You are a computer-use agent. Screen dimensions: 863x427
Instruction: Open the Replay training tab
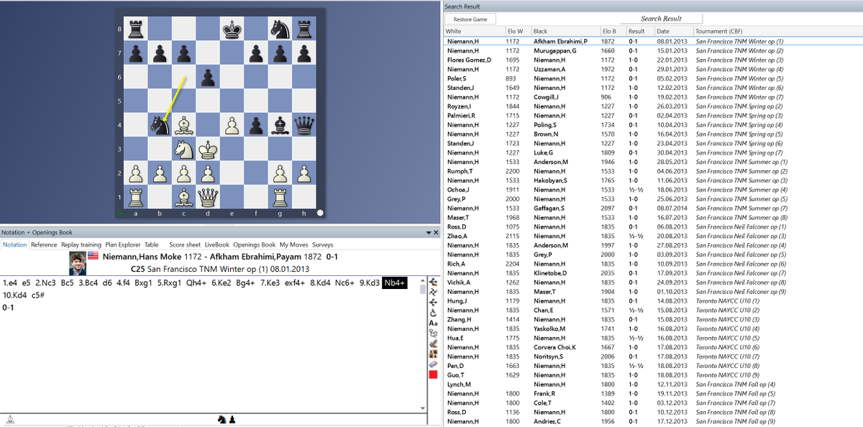click(x=81, y=245)
